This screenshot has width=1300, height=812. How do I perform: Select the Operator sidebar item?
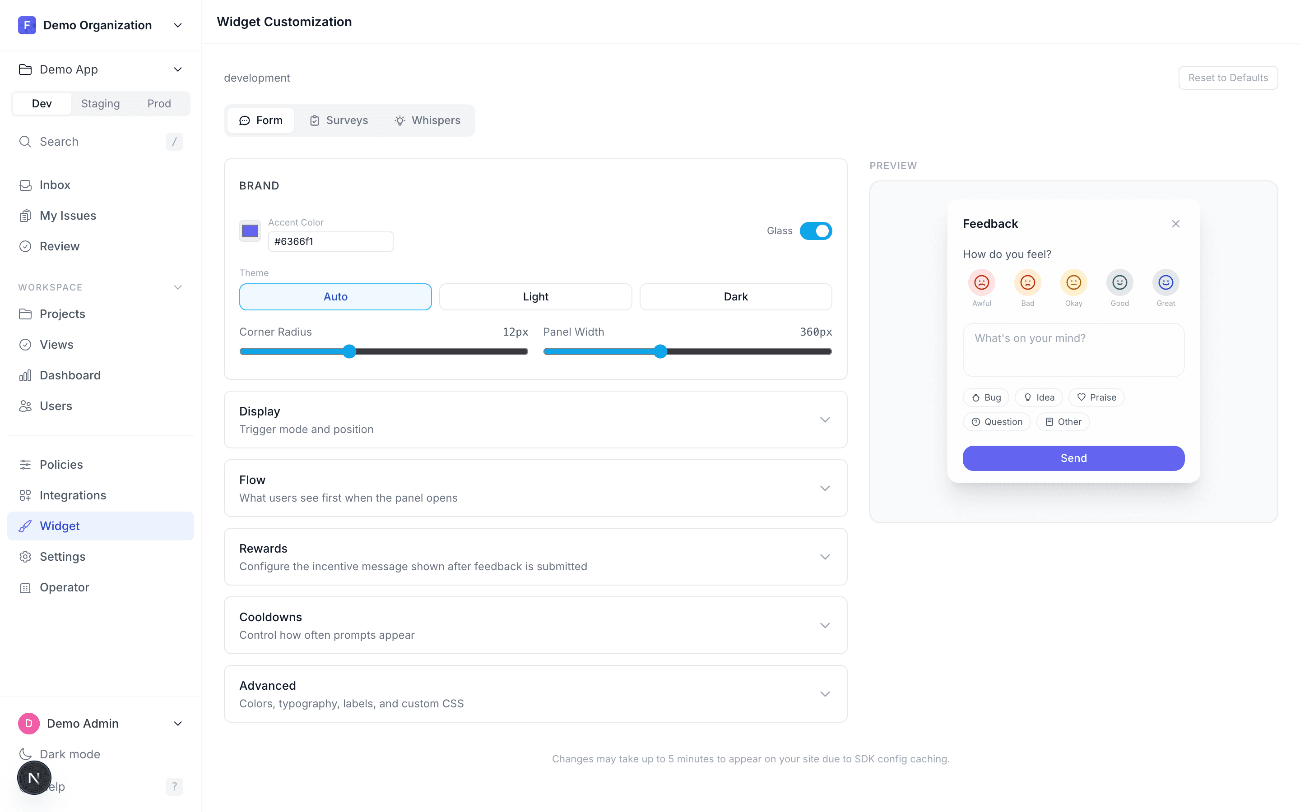(x=64, y=587)
